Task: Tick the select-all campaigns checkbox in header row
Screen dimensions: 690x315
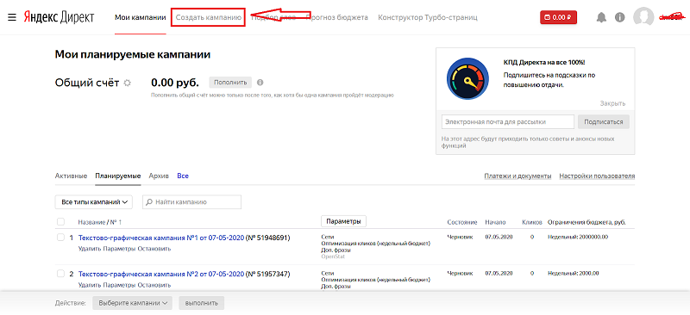Action: (x=60, y=221)
